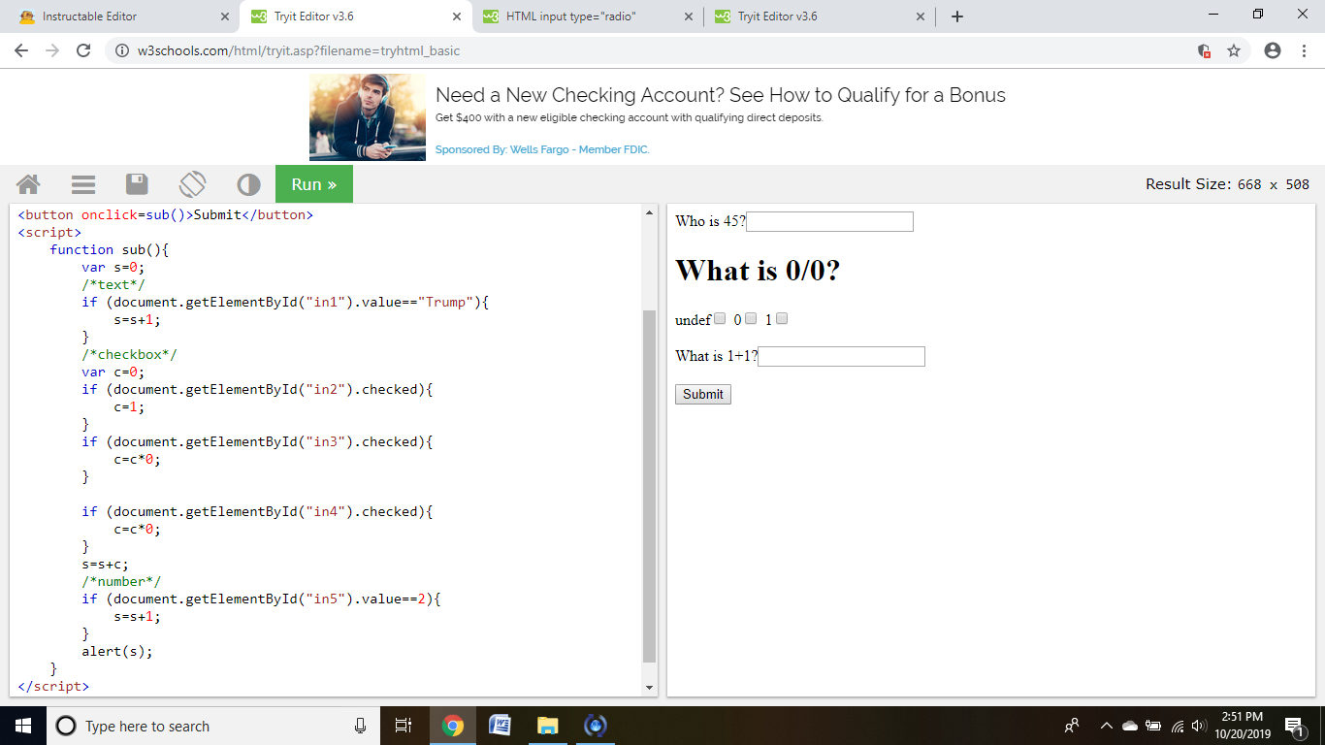Click the '/*checkbox*/' comment line
The height and width of the screenshot is (745, 1325).
(129, 354)
